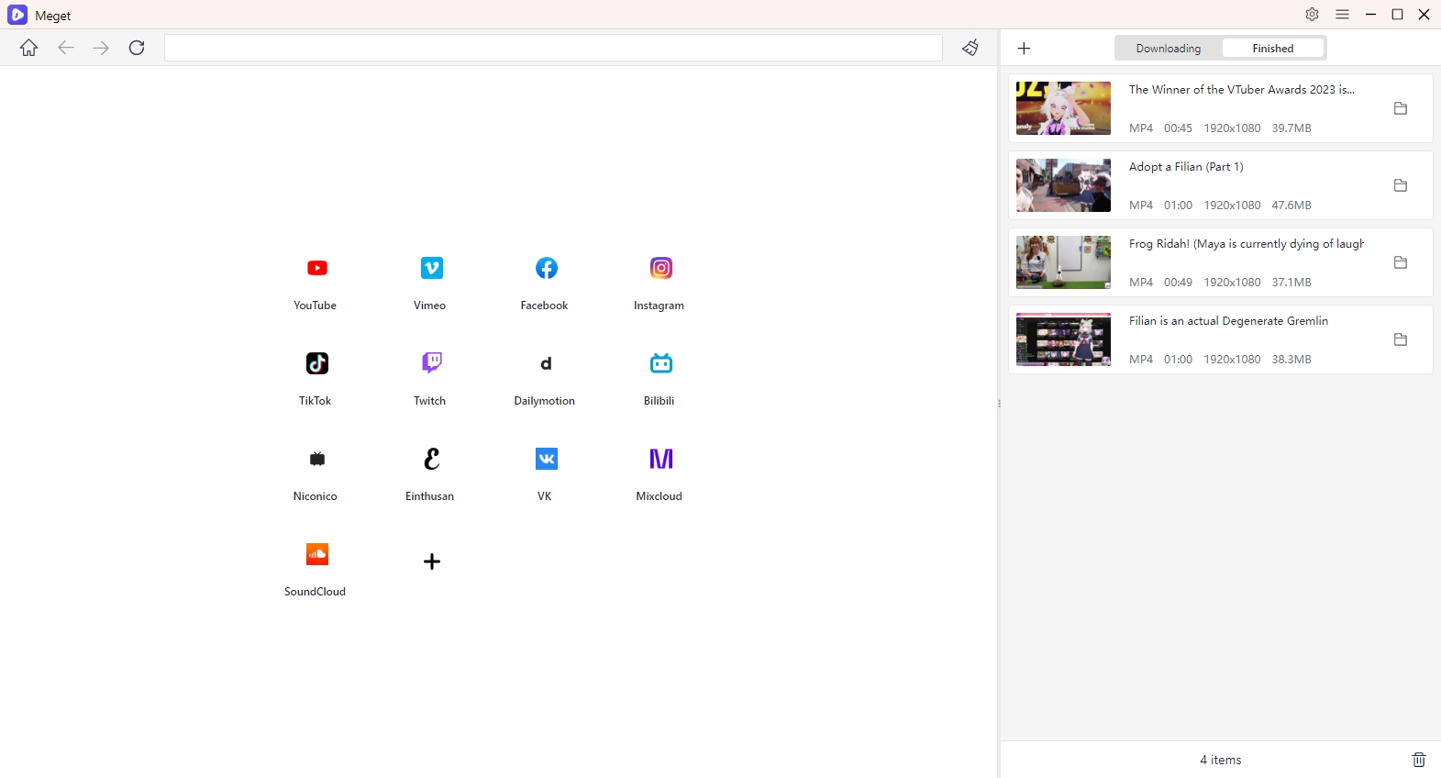This screenshot has height=778, width=1441.
Task: Navigate forward in the browser
Action: tap(101, 48)
